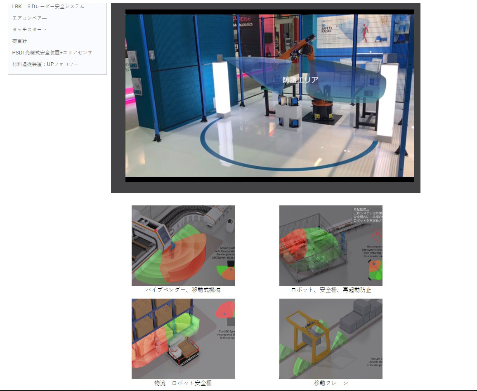
Task: Select エアコンベアー in the sidebar menu
Action: pos(30,18)
